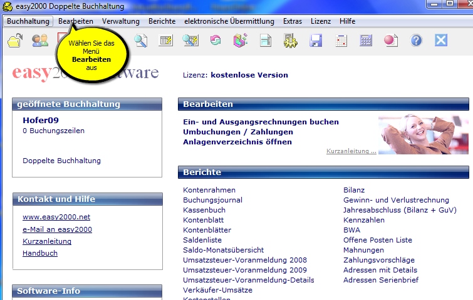Image resolution: width=473 pixels, height=300 pixels.
Task: Open the Hilfe menu
Action: pos(347,21)
